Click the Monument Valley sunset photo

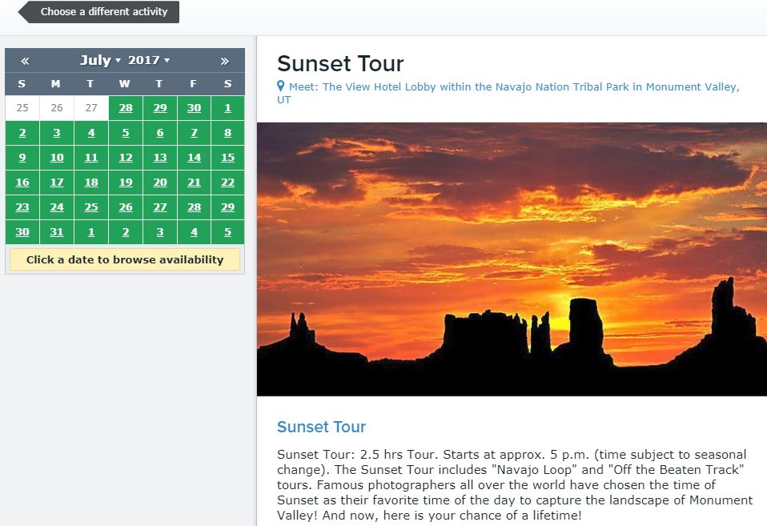(x=512, y=259)
